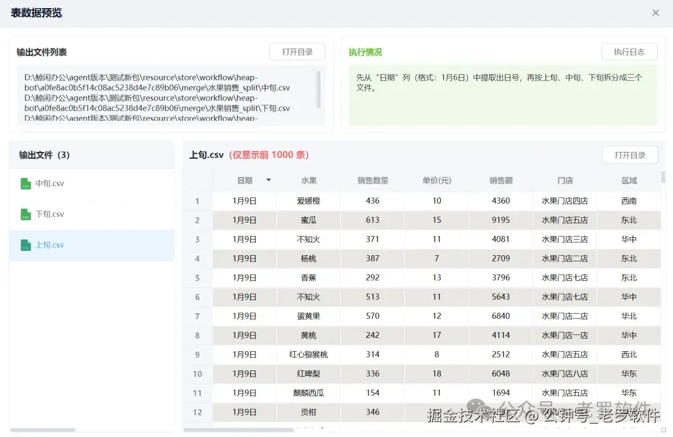Click sales amount 4114 in row 8
This screenshot has width=673, height=437.
[501, 336]
